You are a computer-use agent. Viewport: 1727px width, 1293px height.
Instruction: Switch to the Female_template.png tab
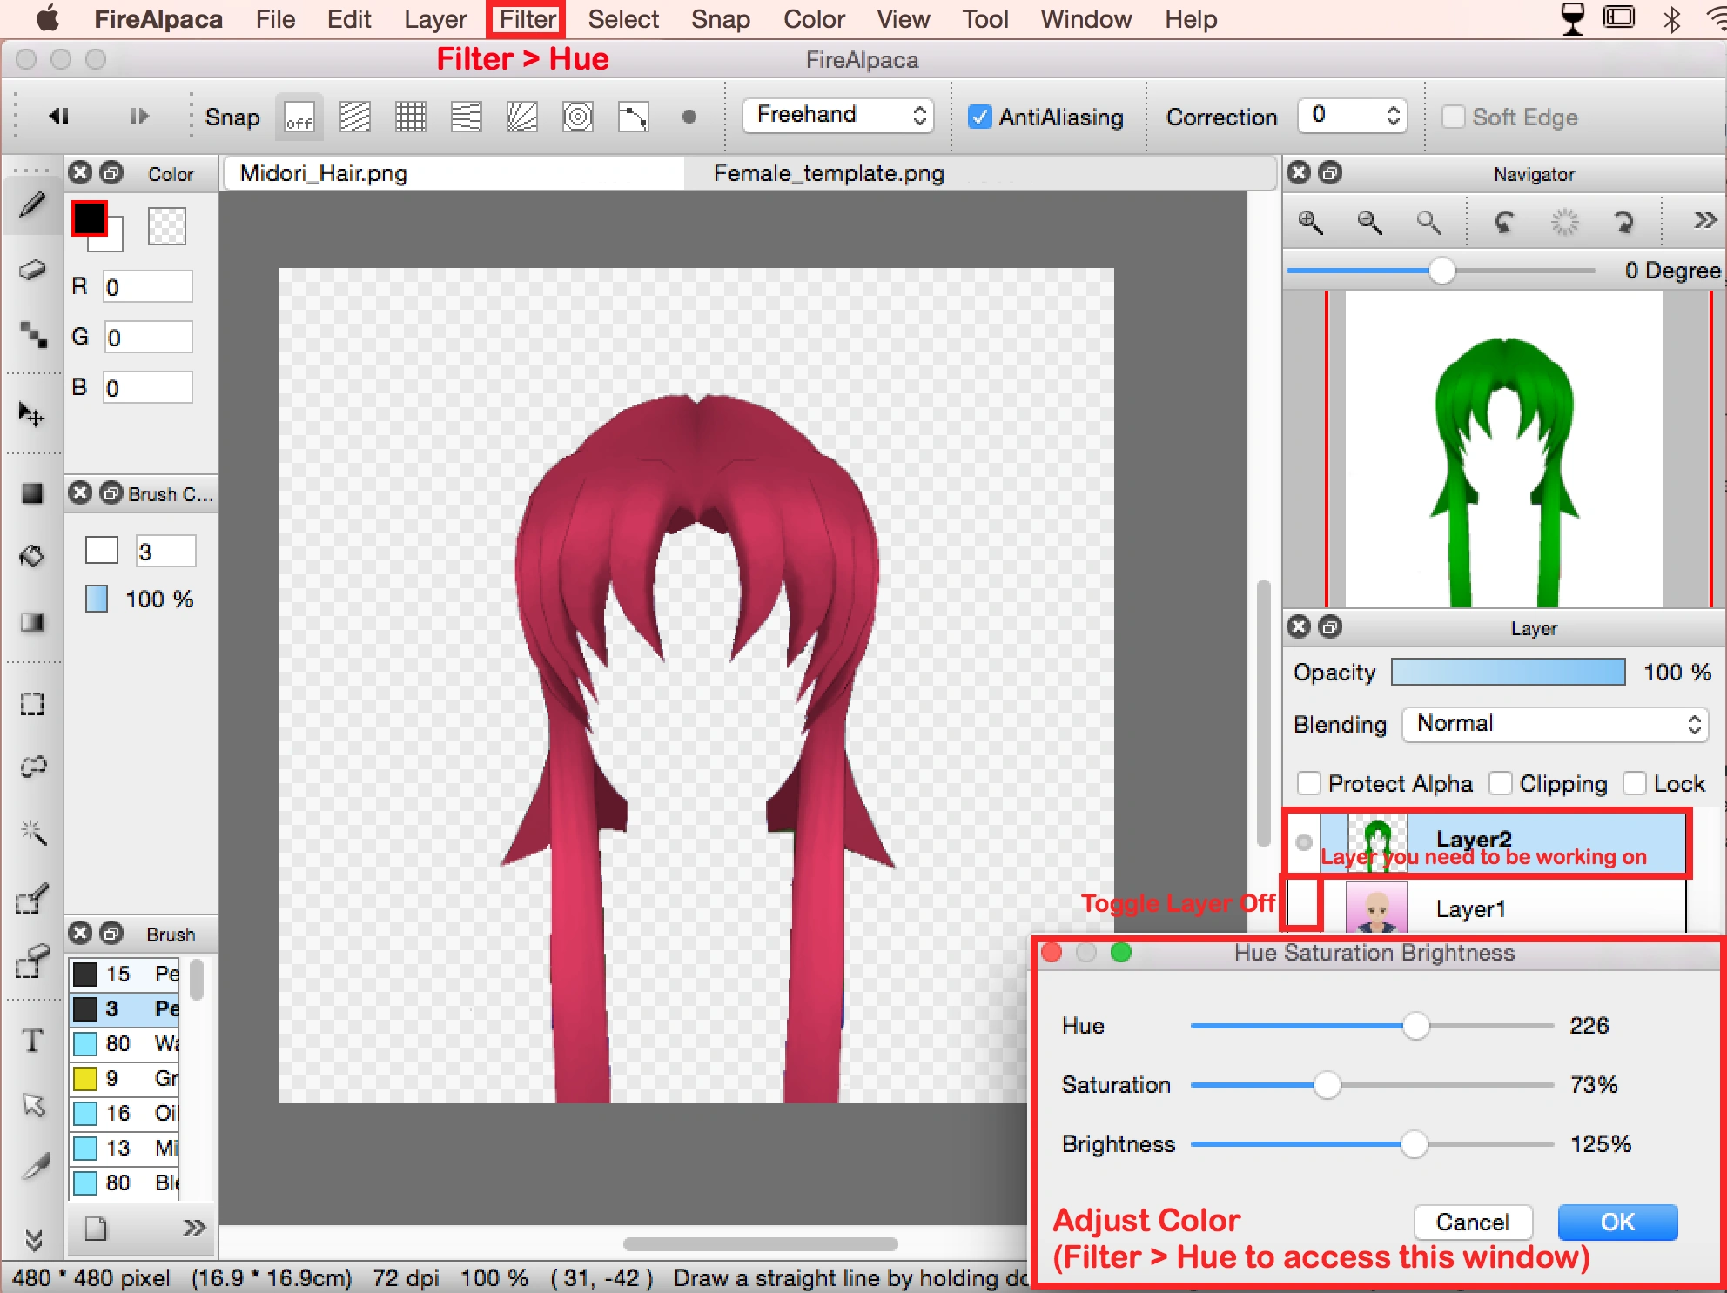(x=828, y=173)
